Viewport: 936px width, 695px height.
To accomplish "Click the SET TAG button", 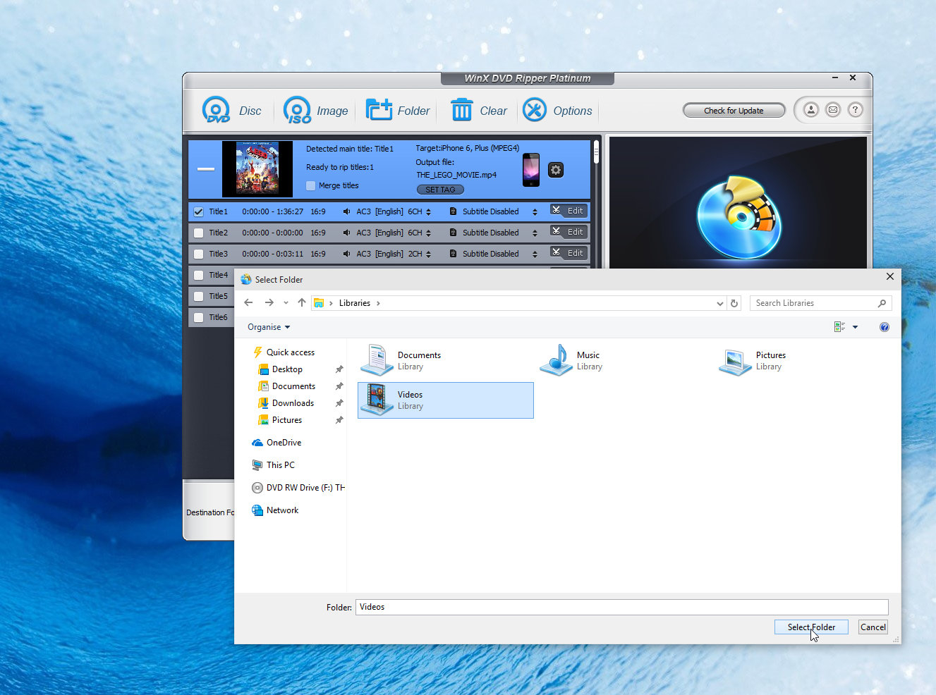I will (x=440, y=190).
